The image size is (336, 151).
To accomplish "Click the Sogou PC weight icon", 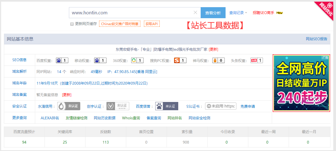I will (177, 60).
